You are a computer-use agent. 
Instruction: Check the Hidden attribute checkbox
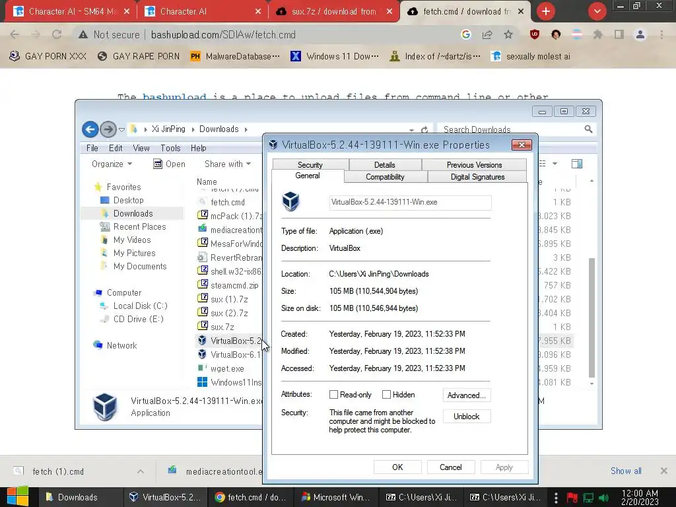coord(386,395)
